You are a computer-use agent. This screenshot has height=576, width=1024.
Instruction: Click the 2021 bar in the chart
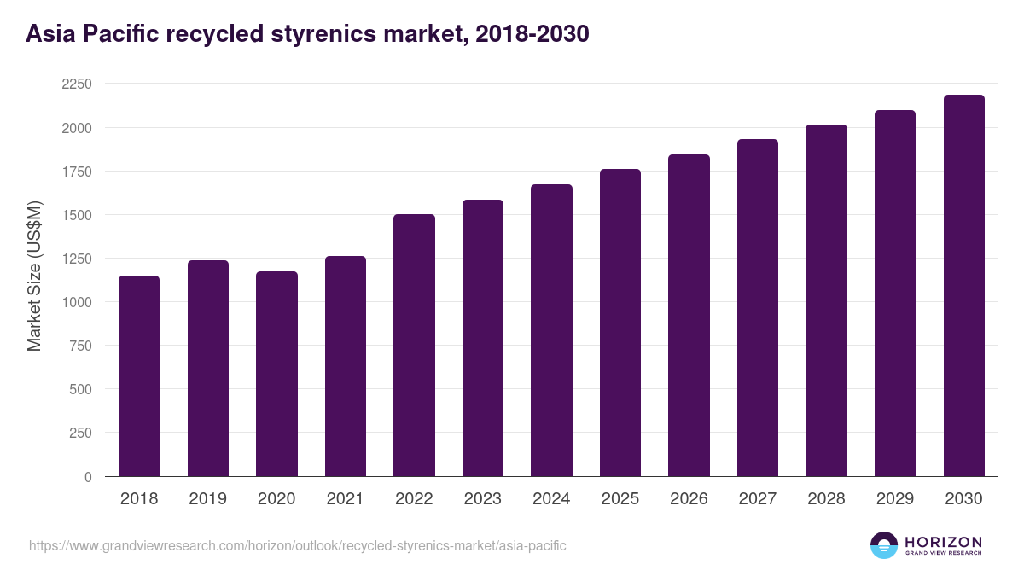point(346,366)
